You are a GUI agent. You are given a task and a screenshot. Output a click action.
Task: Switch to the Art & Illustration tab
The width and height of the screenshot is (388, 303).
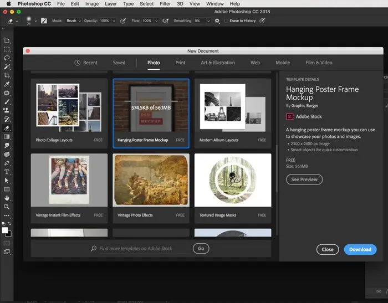click(217, 63)
